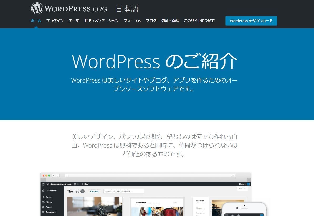Click the yellow minimize dot in the demo browser
314x216 pixels.
point(46,176)
